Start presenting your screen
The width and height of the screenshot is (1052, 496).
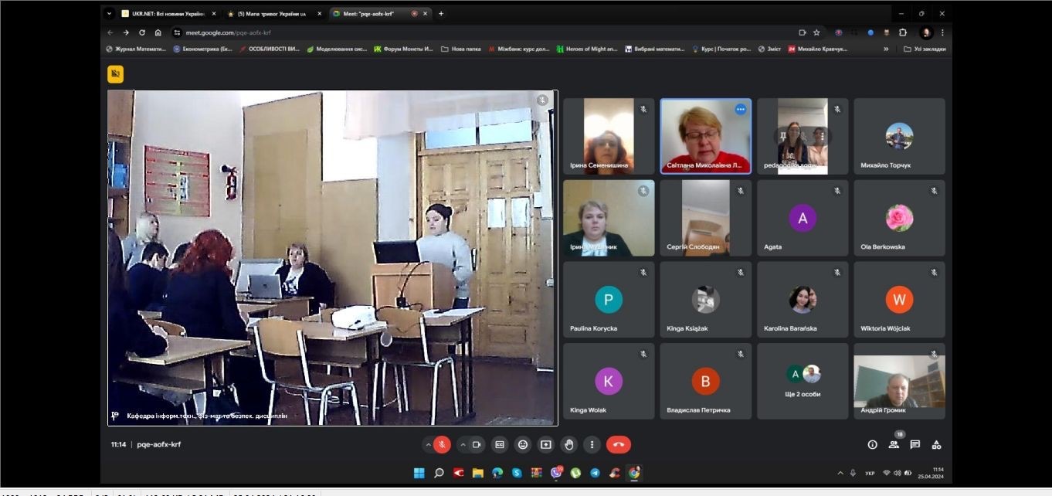coord(546,444)
